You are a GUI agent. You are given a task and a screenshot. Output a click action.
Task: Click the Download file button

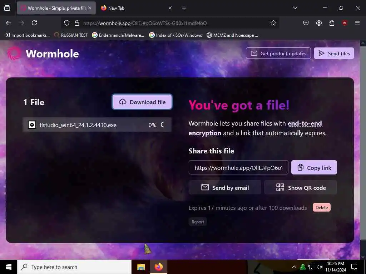pos(142,102)
